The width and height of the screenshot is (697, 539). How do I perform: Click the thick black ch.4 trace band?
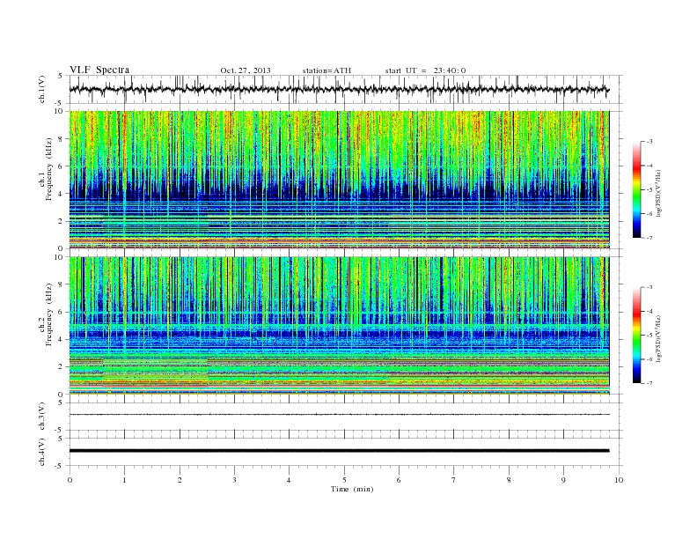339,451
